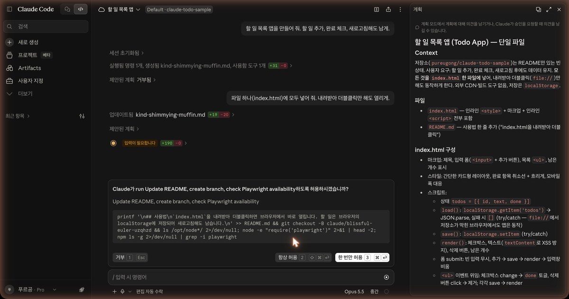
Task: Click the Default · claude-todo-sample badge
Action: point(179,9)
